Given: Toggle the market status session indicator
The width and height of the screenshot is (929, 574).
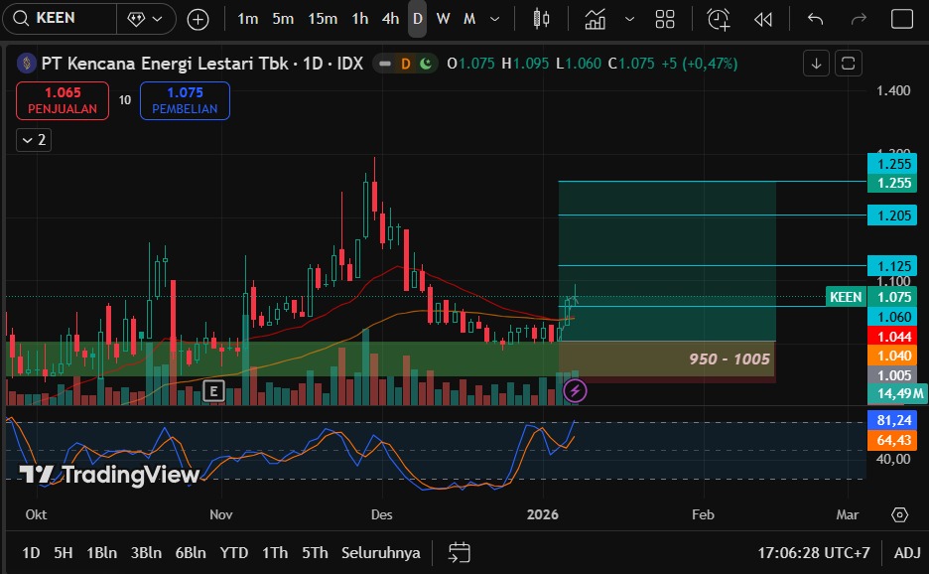Looking at the screenshot, I should pos(426,64).
